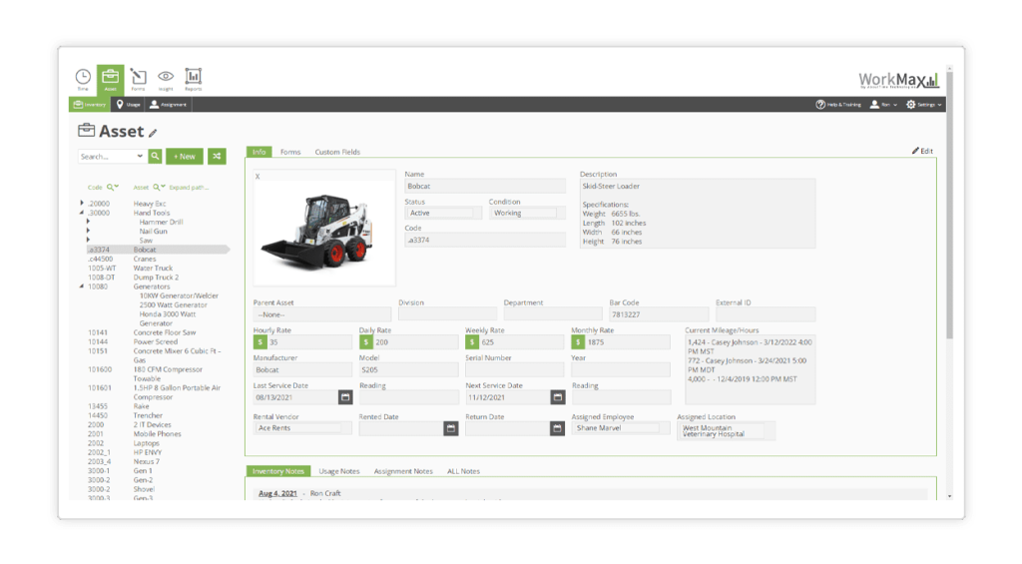
Task: Switch to the Custom Fields tab
Action: click(x=337, y=152)
